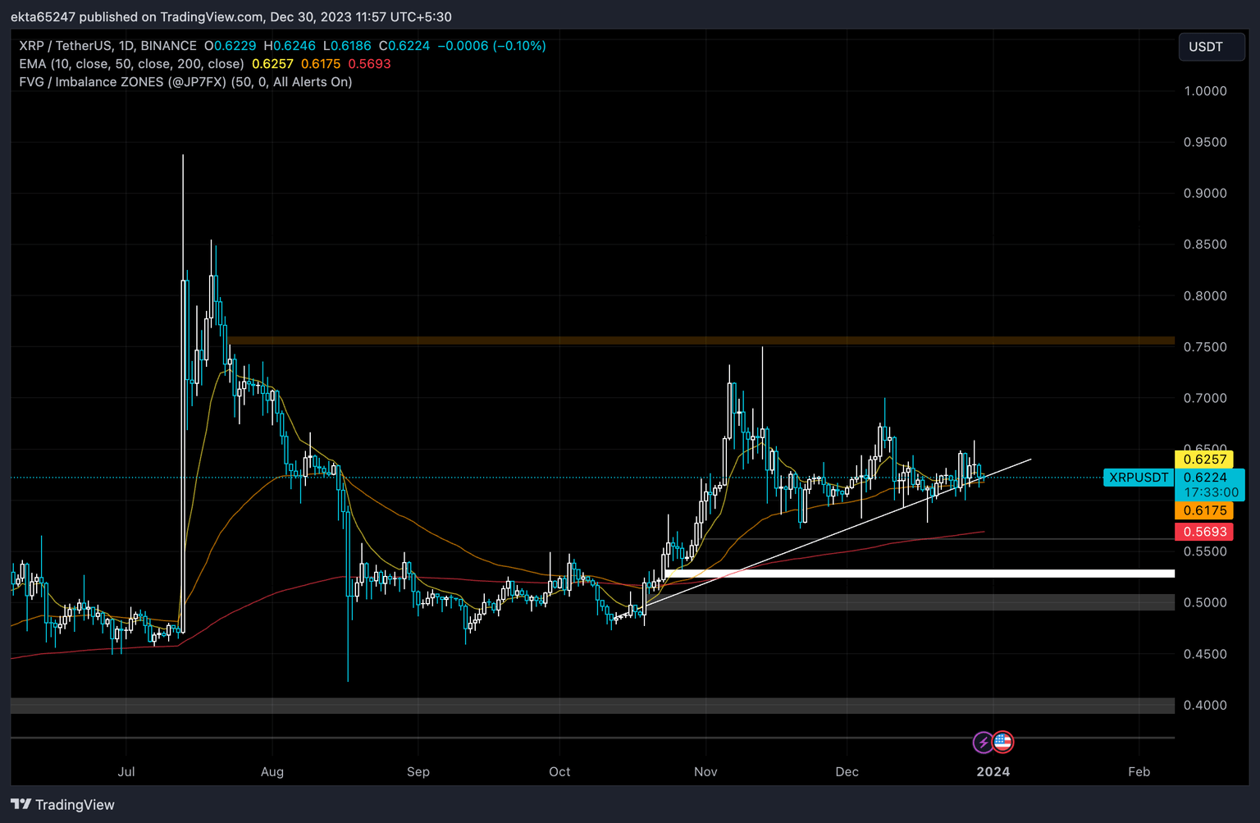Toggle the 17:33:00 bar countdown display
Image resolution: width=1260 pixels, height=823 pixels.
point(1212,491)
